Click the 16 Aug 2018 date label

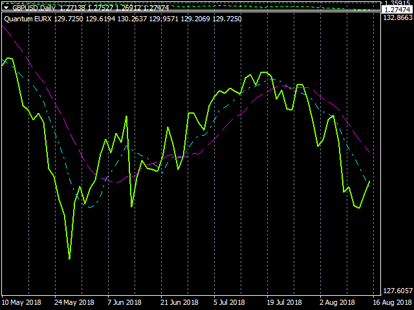392,302
